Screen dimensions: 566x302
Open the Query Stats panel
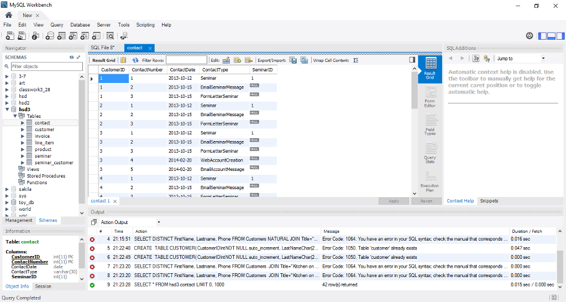(x=429, y=153)
